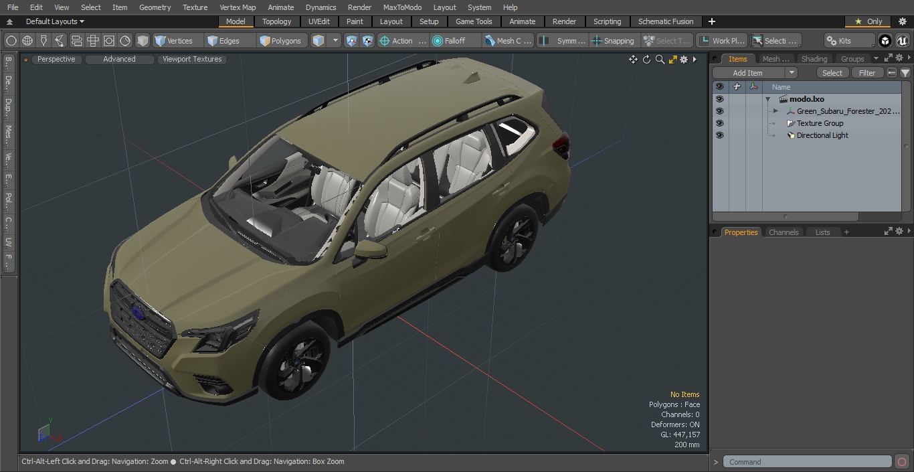Viewport: 914px width, 472px height.
Task: Hide the Directional Light item
Action: (719, 135)
